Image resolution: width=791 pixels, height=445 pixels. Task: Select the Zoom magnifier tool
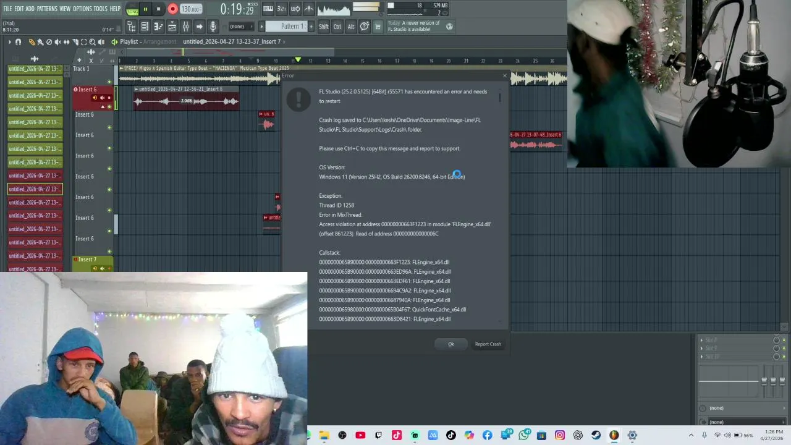pyautogui.click(x=93, y=42)
